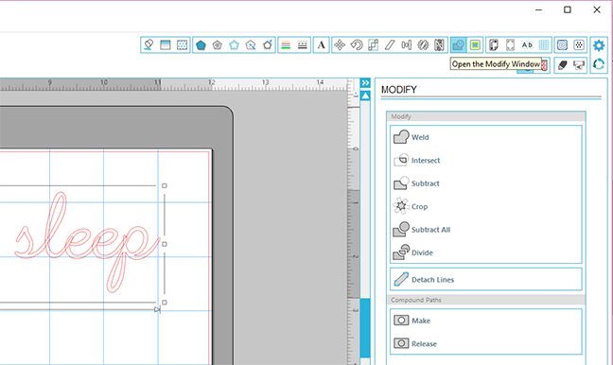Screen dimensions: 613x365
Task: Open the Fill Color window (pentagon icon)
Action: [x=201, y=45]
